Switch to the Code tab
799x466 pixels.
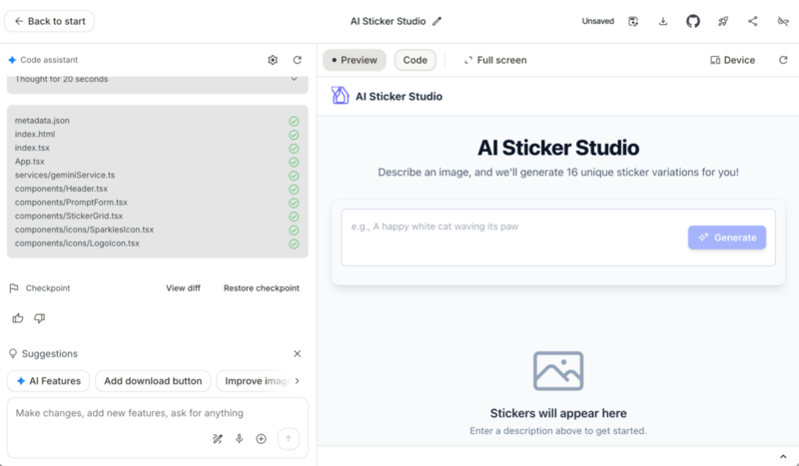tap(414, 60)
